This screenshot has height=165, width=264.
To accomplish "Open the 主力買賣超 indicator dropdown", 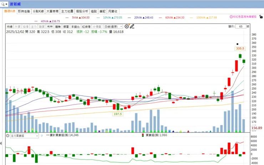I will [x=24, y=136].
